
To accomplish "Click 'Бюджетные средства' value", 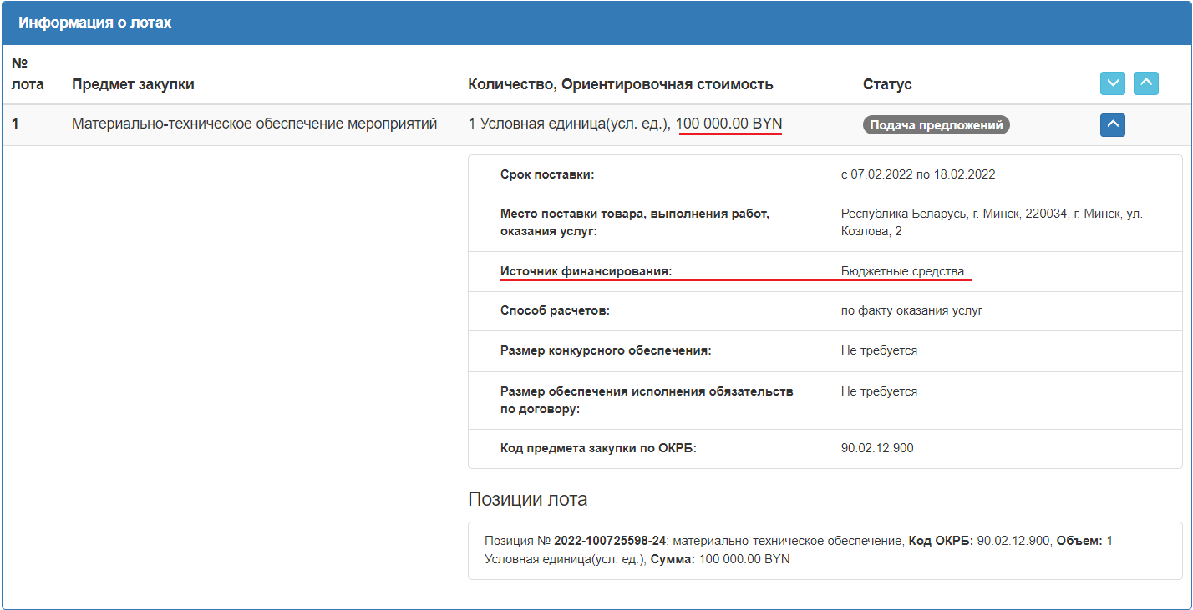I will click(902, 271).
